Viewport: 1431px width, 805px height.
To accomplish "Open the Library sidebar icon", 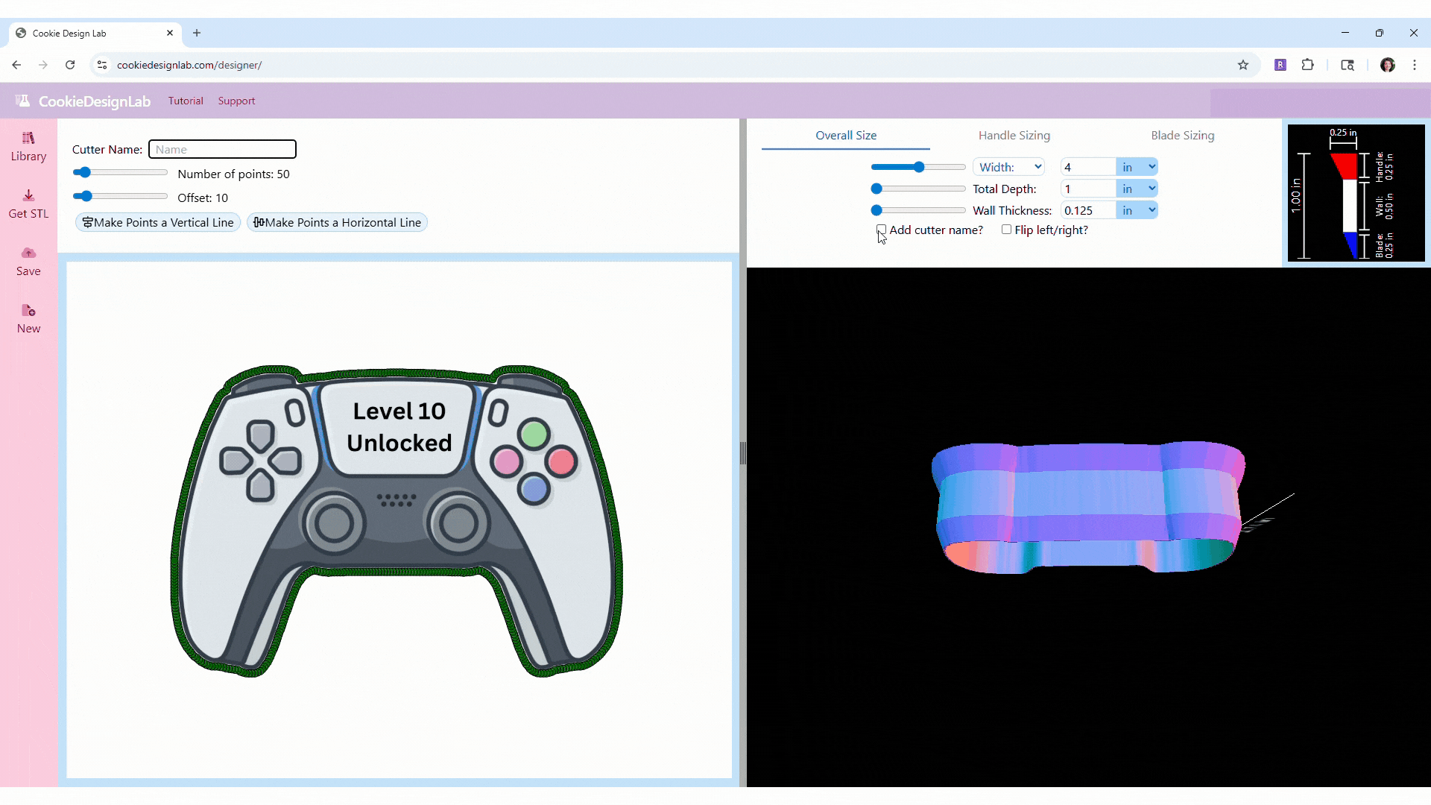I will coord(28,138).
